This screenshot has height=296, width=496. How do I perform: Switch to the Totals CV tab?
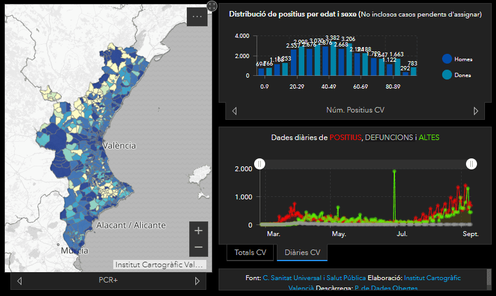tap(251, 253)
